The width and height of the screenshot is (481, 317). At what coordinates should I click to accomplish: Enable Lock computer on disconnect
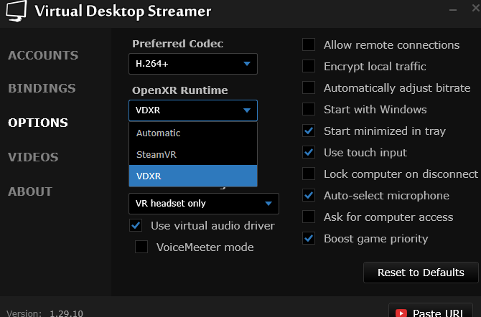click(309, 174)
